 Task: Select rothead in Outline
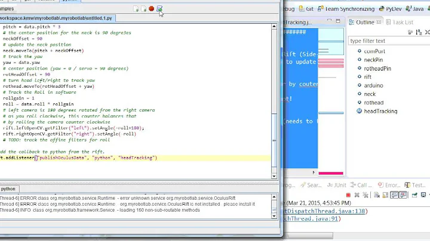click(x=373, y=103)
